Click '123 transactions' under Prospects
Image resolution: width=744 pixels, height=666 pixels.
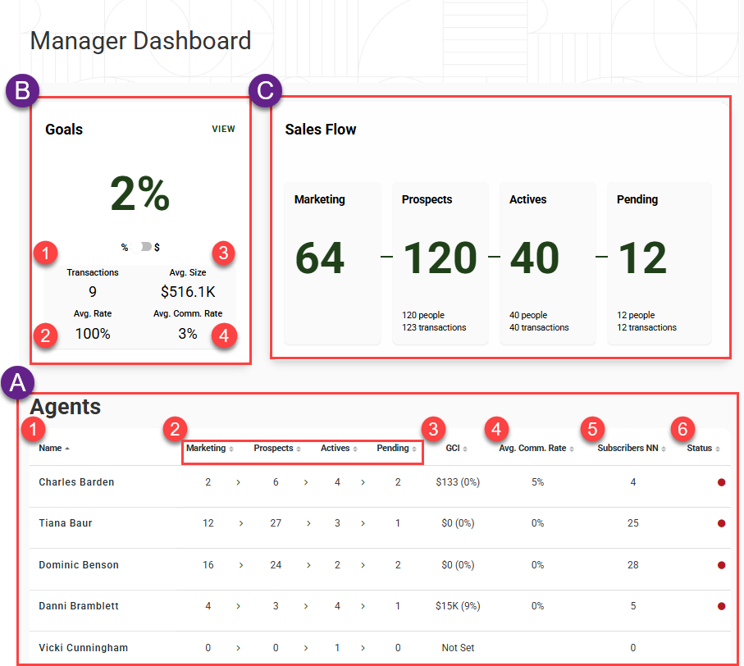point(434,327)
